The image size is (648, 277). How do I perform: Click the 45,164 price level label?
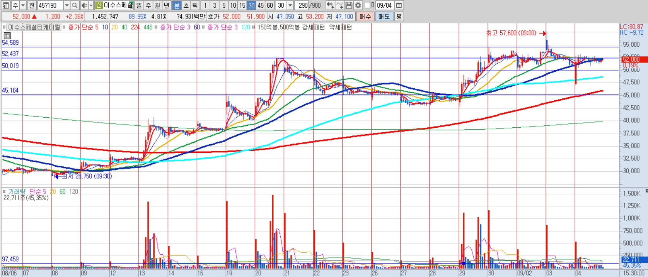(x=10, y=90)
